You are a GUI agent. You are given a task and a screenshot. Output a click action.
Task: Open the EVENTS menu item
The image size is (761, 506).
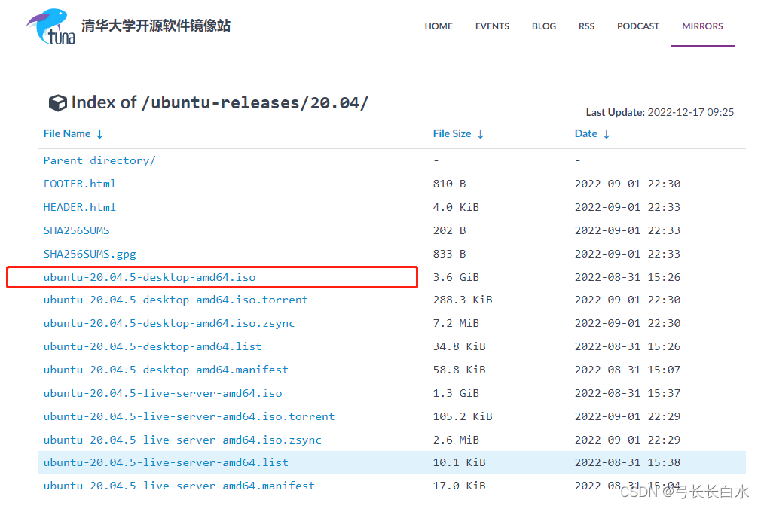(492, 26)
